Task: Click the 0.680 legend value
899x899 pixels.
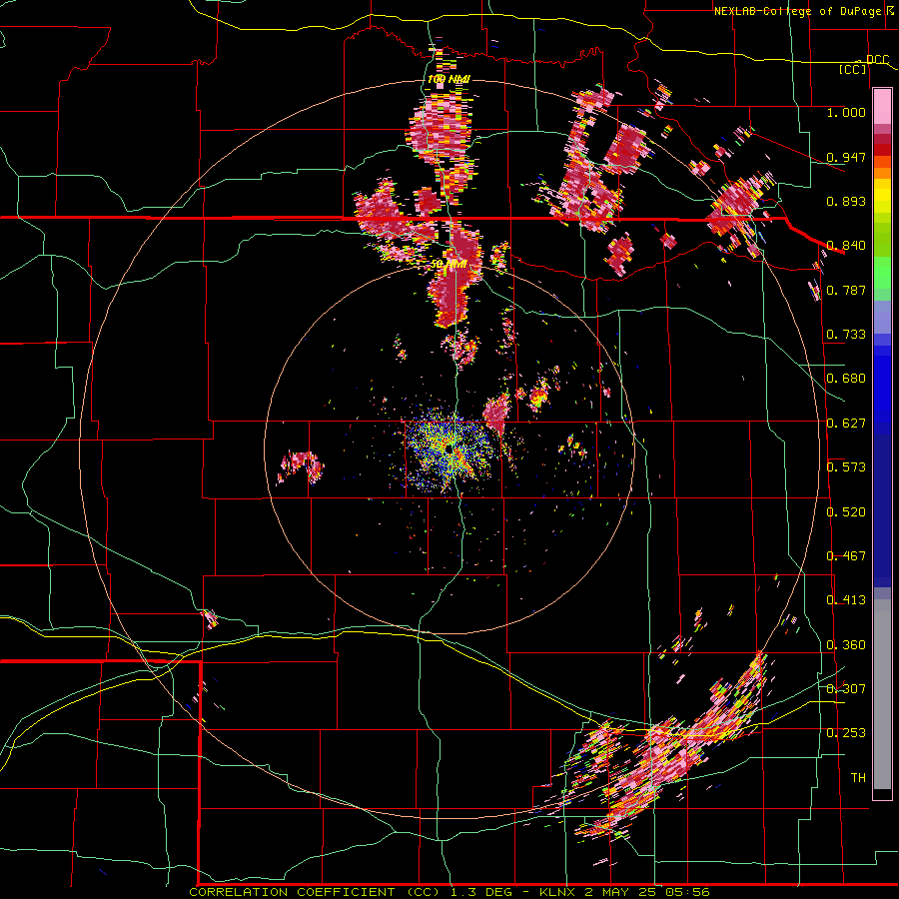Action: point(846,379)
